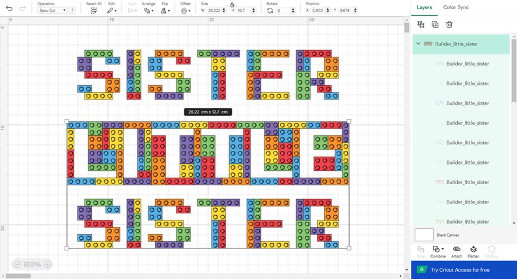Select the unselected top SISTER brick graphic

pos(208,75)
